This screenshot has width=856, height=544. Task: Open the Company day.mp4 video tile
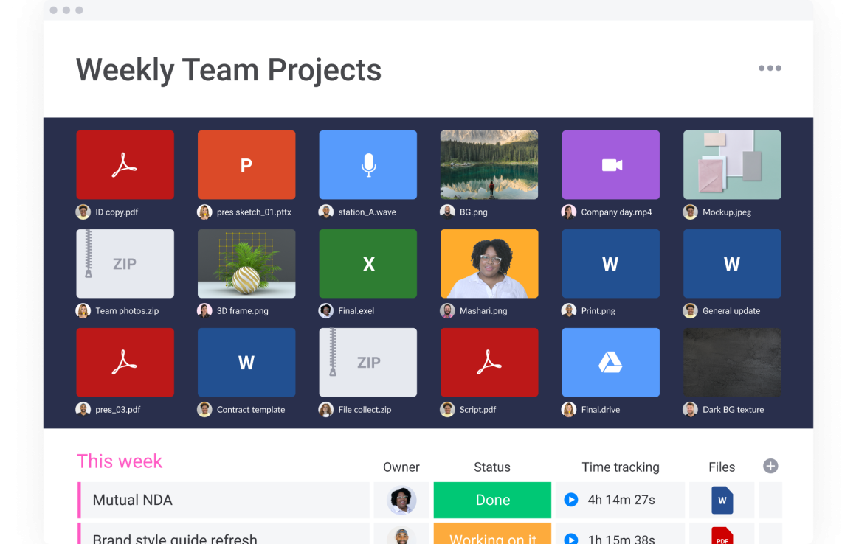611,164
